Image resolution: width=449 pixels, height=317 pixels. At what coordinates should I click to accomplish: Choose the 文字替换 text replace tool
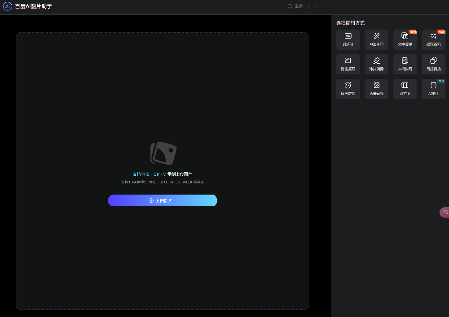405,39
